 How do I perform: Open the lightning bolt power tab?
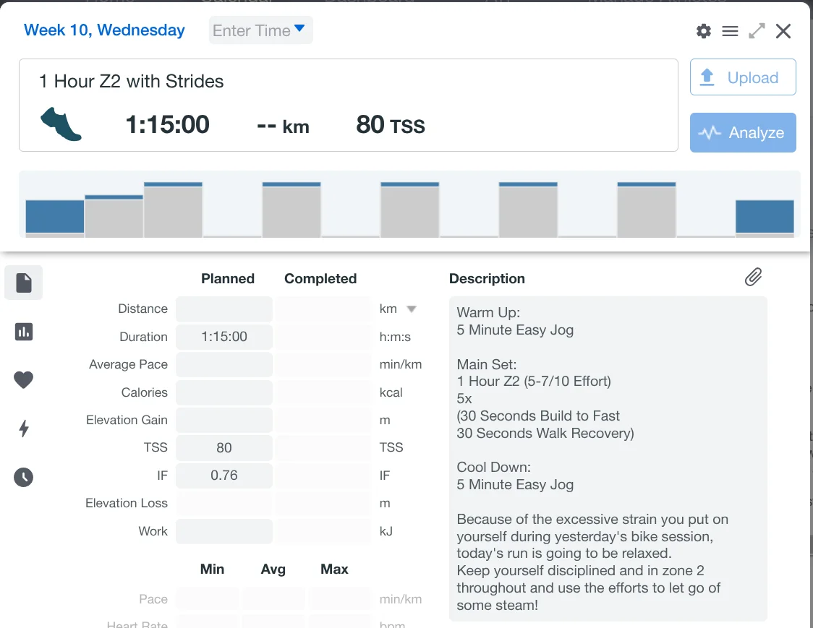(x=24, y=429)
